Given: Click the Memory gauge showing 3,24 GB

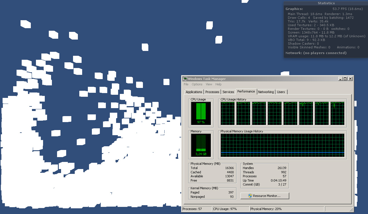Looking at the screenshot, I should 201,144.
